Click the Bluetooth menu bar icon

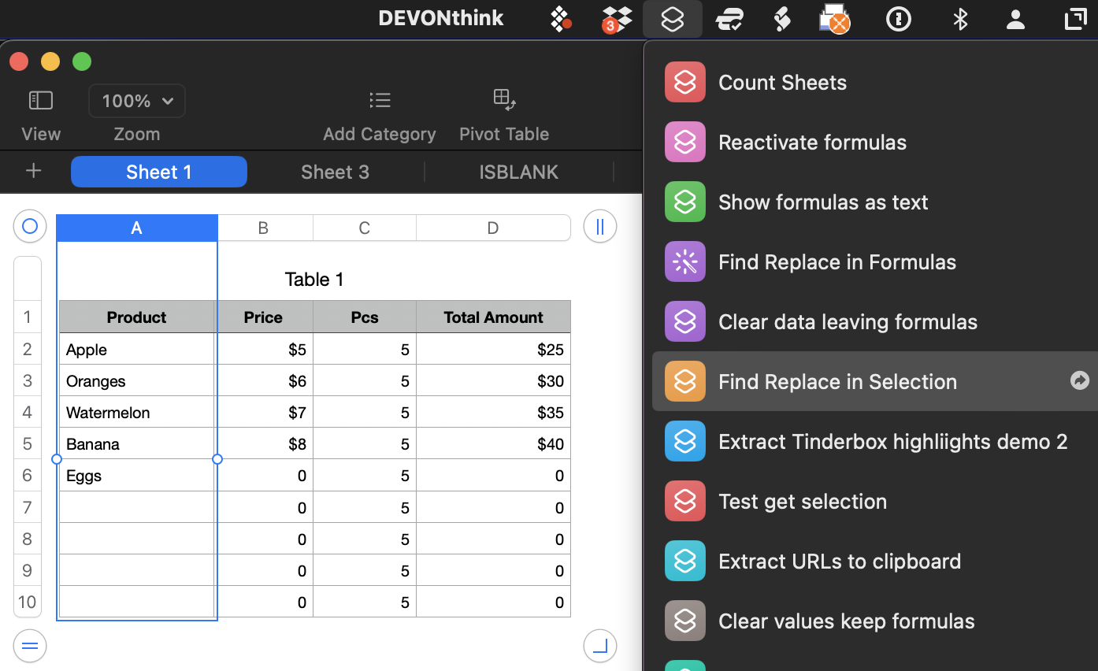(x=959, y=19)
